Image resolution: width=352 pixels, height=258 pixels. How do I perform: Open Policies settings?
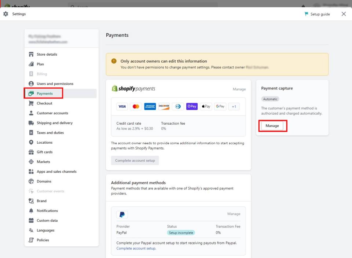pos(43,240)
